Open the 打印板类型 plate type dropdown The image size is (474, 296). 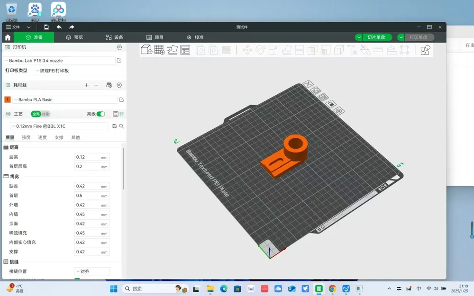(78, 71)
